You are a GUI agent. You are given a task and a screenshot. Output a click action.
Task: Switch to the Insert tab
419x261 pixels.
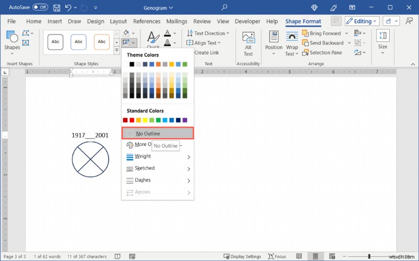coord(55,21)
